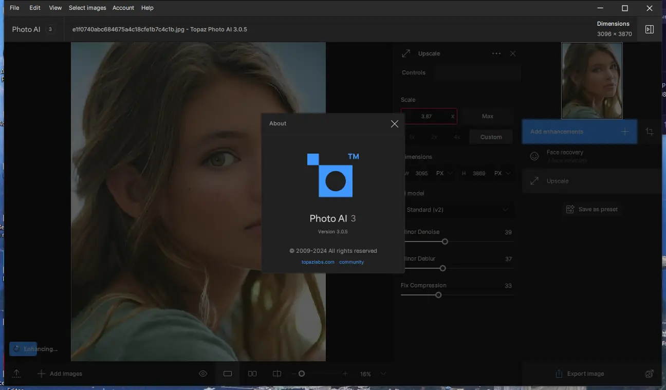
Task: Select the 4x scale option
Action: point(457,137)
